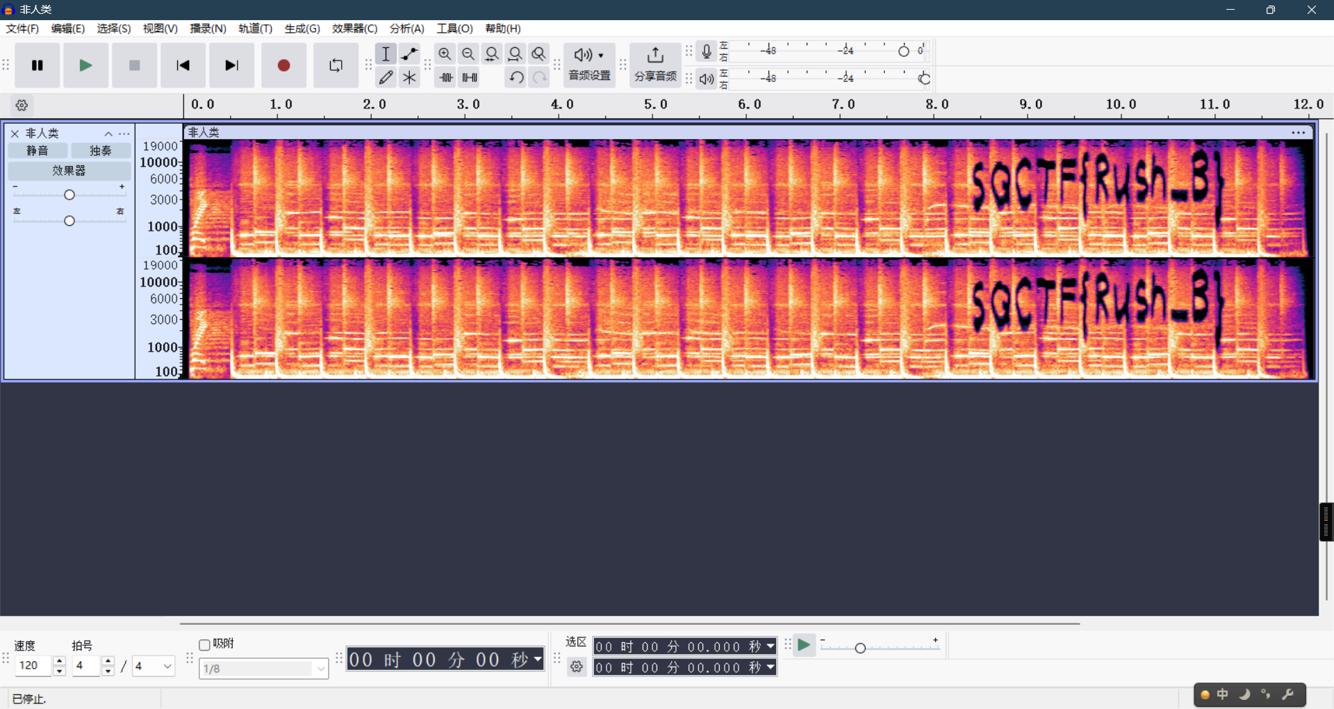The image size is (1334, 709).
Task: Open the 效果器(C) menu
Action: click(354, 28)
